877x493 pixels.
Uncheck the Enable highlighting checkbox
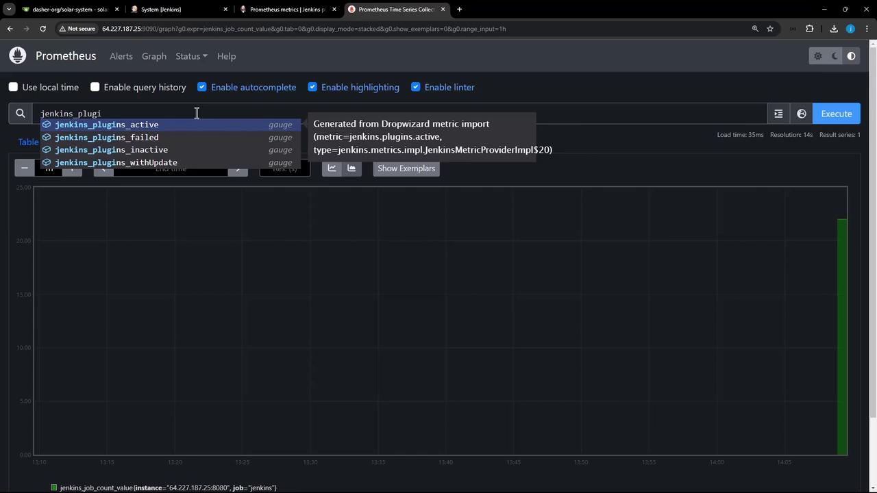(x=312, y=87)
